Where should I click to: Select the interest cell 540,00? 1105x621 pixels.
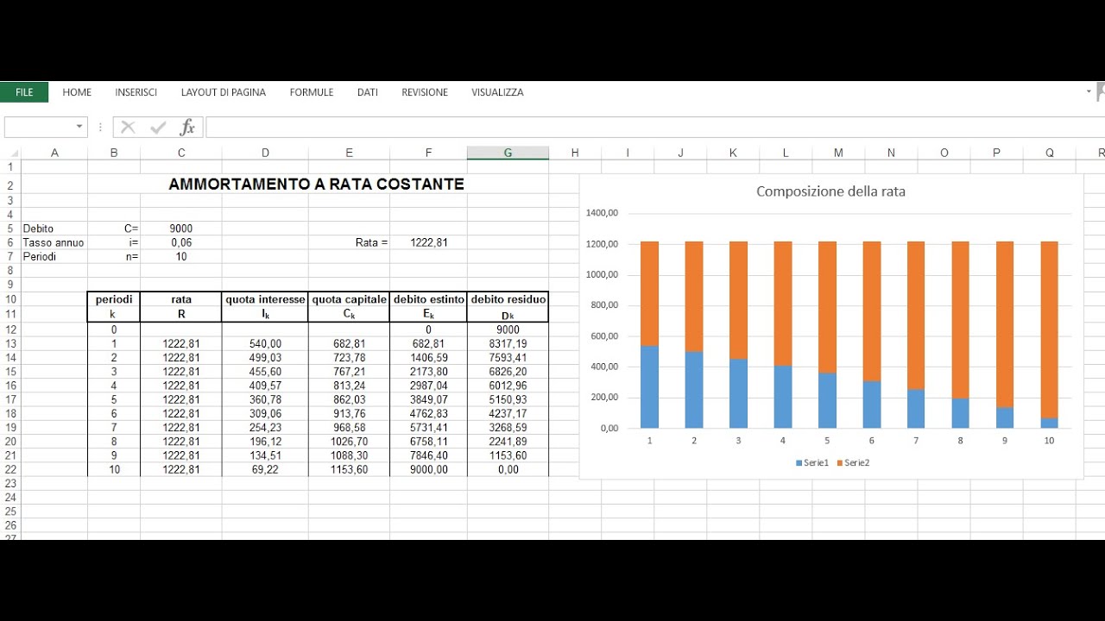265,343
